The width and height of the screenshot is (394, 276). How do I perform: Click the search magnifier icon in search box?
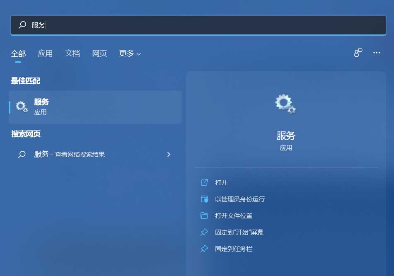[22, 25]
